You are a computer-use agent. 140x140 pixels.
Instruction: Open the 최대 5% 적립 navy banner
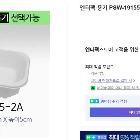tap(110, 135)
